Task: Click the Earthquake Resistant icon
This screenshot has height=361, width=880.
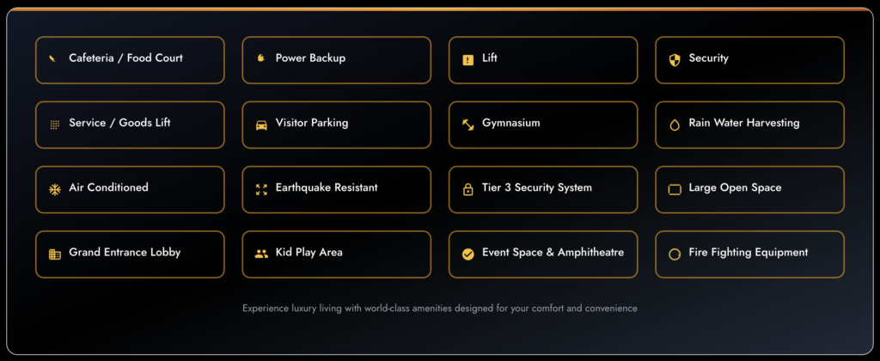Action: (261, 189)
